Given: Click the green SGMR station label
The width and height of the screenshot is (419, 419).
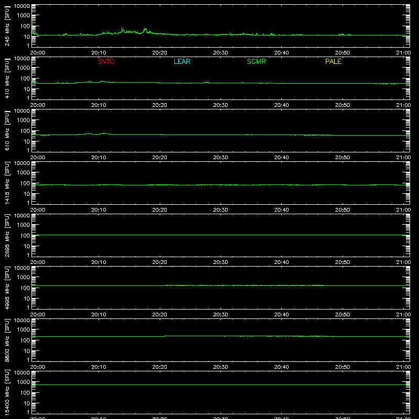Looking at the screenshot, I should pyautogui.click(x=256, y=61).
